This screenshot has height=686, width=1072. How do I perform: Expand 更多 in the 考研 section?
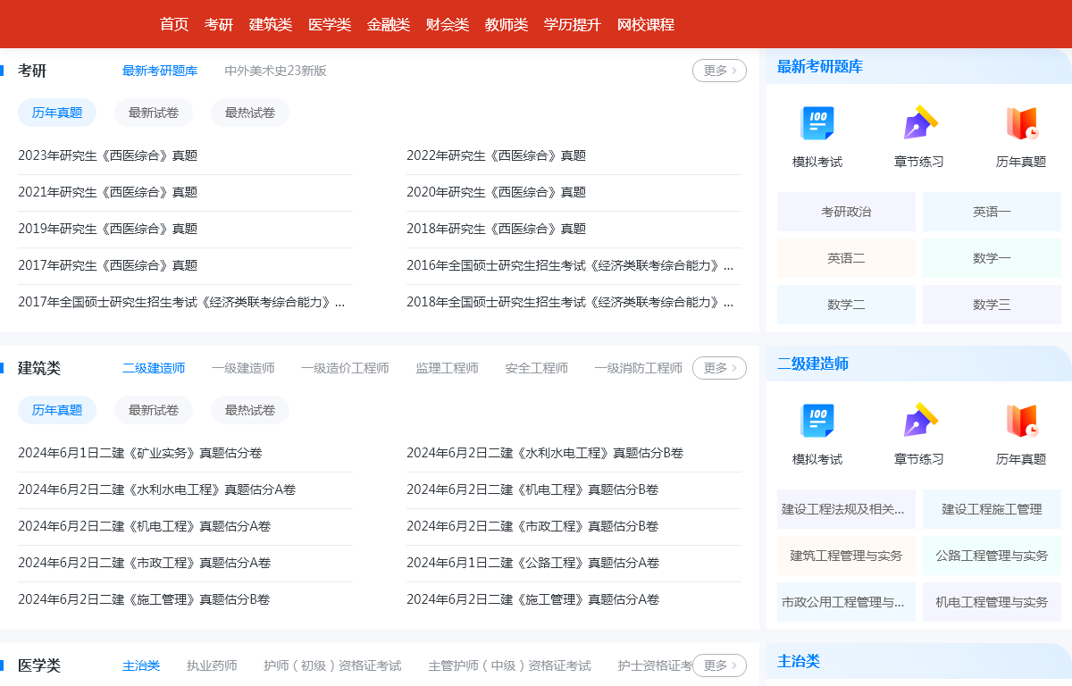coord(719,71)
